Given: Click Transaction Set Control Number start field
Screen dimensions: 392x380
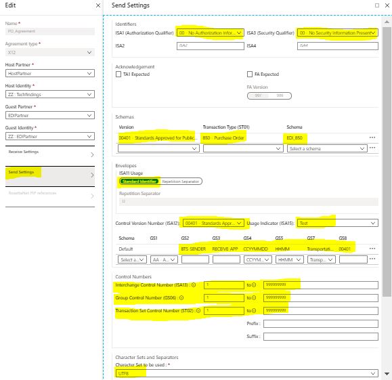Looking at the screenshot, I should point(223,311).
